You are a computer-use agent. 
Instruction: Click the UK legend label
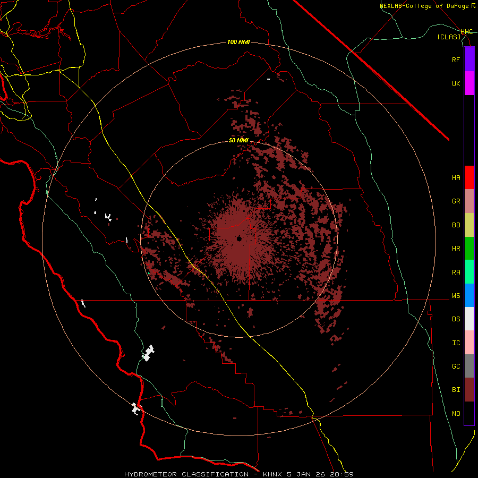point(456,83)
